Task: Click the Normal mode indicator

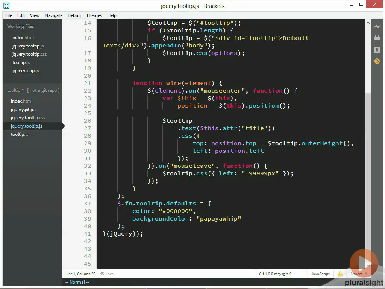Action: click(x=77, y=282)
